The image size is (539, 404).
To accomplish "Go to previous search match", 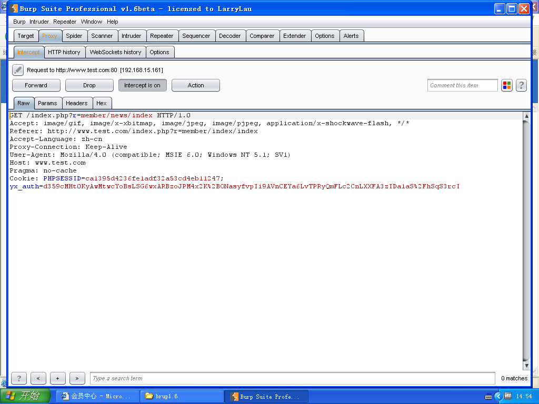I will 38,378.
